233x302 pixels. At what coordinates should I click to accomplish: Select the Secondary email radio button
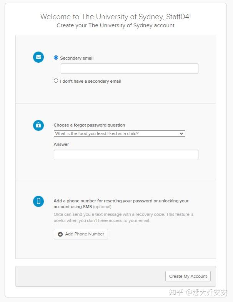coord(56,58)
